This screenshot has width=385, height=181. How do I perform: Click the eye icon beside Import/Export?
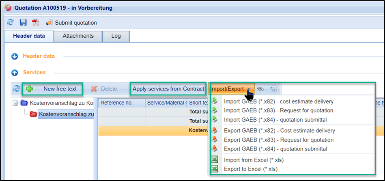coord(261,89)
